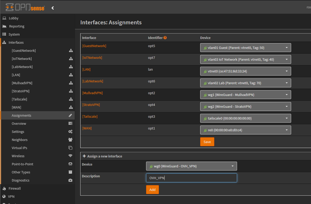Click the pencil icon beside Assignments
Screen dimensions: 311x204
70,115
